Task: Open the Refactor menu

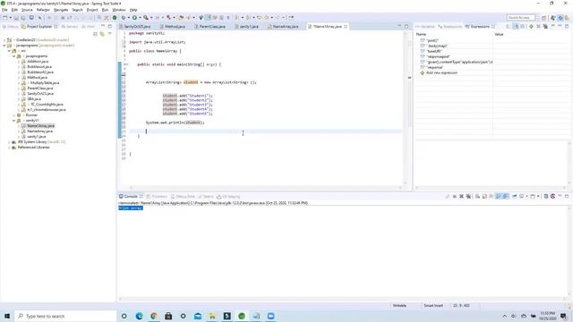Action: click(x=43, y=10)
